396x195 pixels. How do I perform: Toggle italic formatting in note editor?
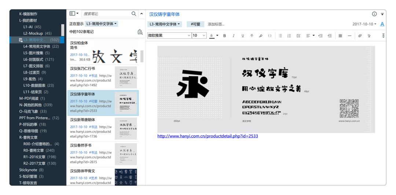[x=234, y=36]
